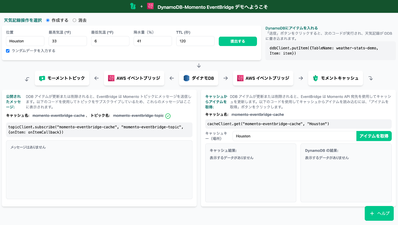This screenshot has height=225, width=398.
Task: Click the ddbClient.putItem code snippet
Action: click(330, 51)
